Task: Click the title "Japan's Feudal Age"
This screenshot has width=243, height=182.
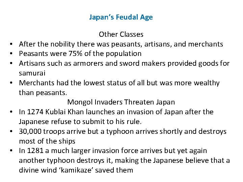Action: pyautogui.click(x=121, y=17)
